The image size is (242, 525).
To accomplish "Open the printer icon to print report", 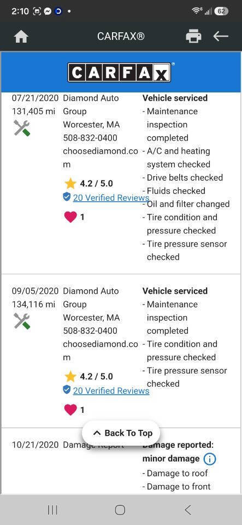I will click(193, 36).
